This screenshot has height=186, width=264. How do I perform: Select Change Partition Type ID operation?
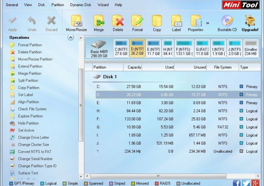coord(37,166)
